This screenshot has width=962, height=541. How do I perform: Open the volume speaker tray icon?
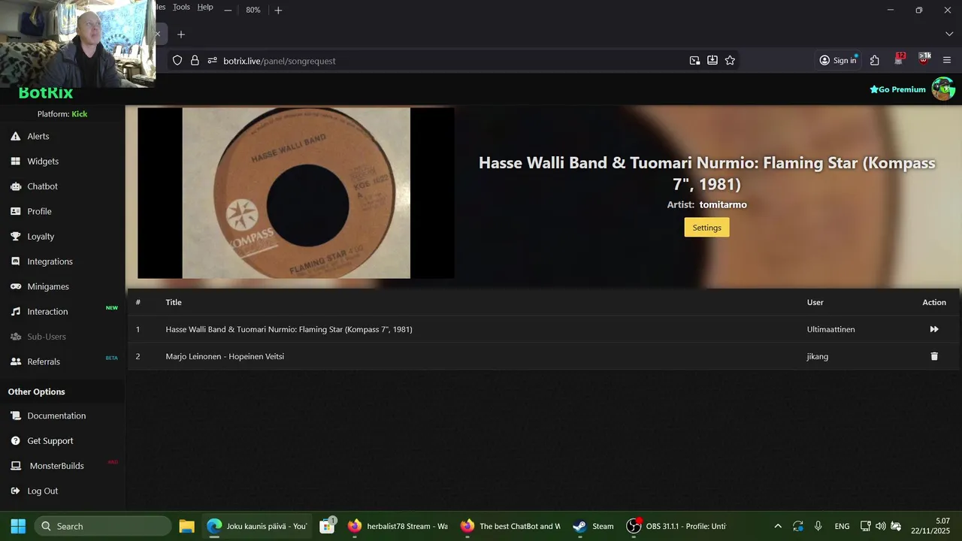tap(880, 526)
